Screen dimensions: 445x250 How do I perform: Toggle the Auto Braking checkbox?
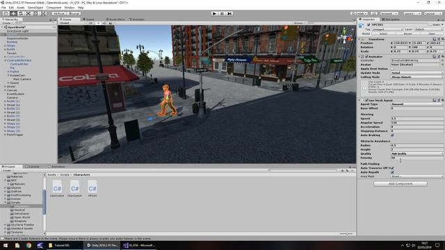pyautogui.click(x=392, y=135)
